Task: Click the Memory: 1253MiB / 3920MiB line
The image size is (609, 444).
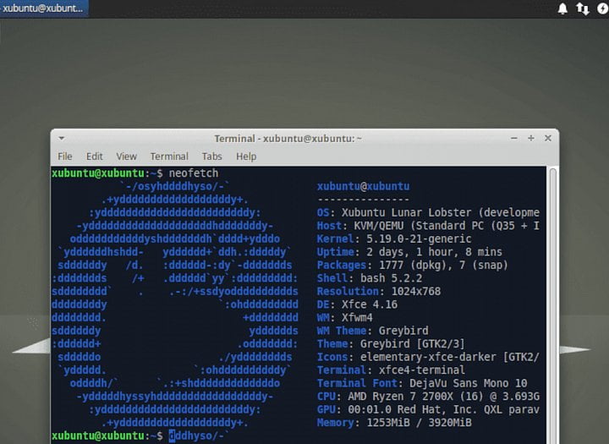Action: [394, 423]
